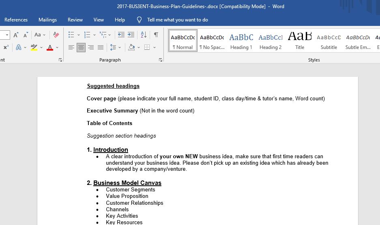
Task: Click the Introduction heading text
Action: click(110, 150)
